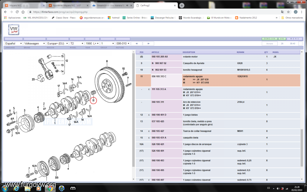
Task: Go back in browser history
Action: coord(6,12)
